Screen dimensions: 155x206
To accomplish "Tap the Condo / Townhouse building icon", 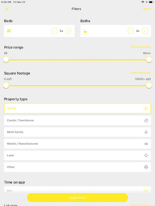I will click(x=146, y=120).
